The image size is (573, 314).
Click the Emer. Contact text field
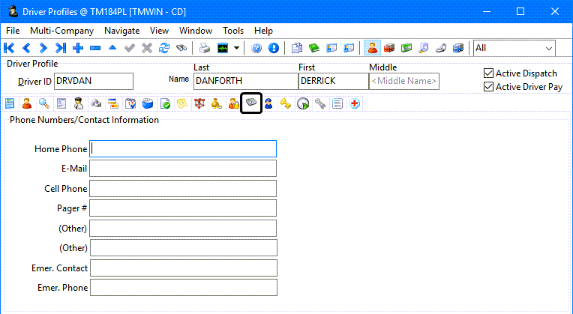click(183, 268)
